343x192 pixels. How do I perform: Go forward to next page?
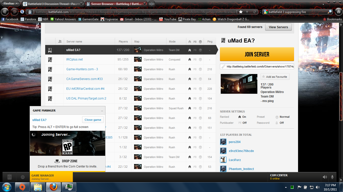pyautogui.click(x=14, y=12)
